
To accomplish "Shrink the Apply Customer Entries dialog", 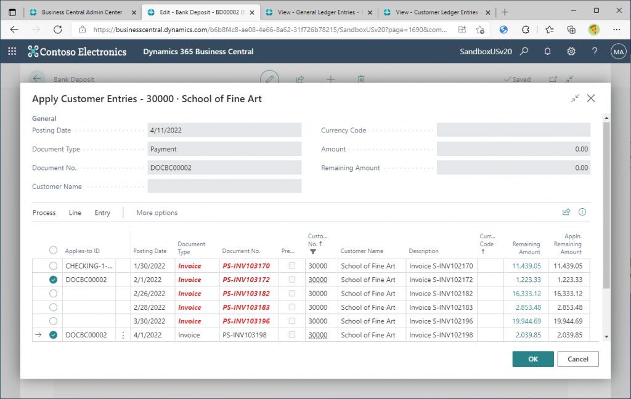I will click(575, 98).
